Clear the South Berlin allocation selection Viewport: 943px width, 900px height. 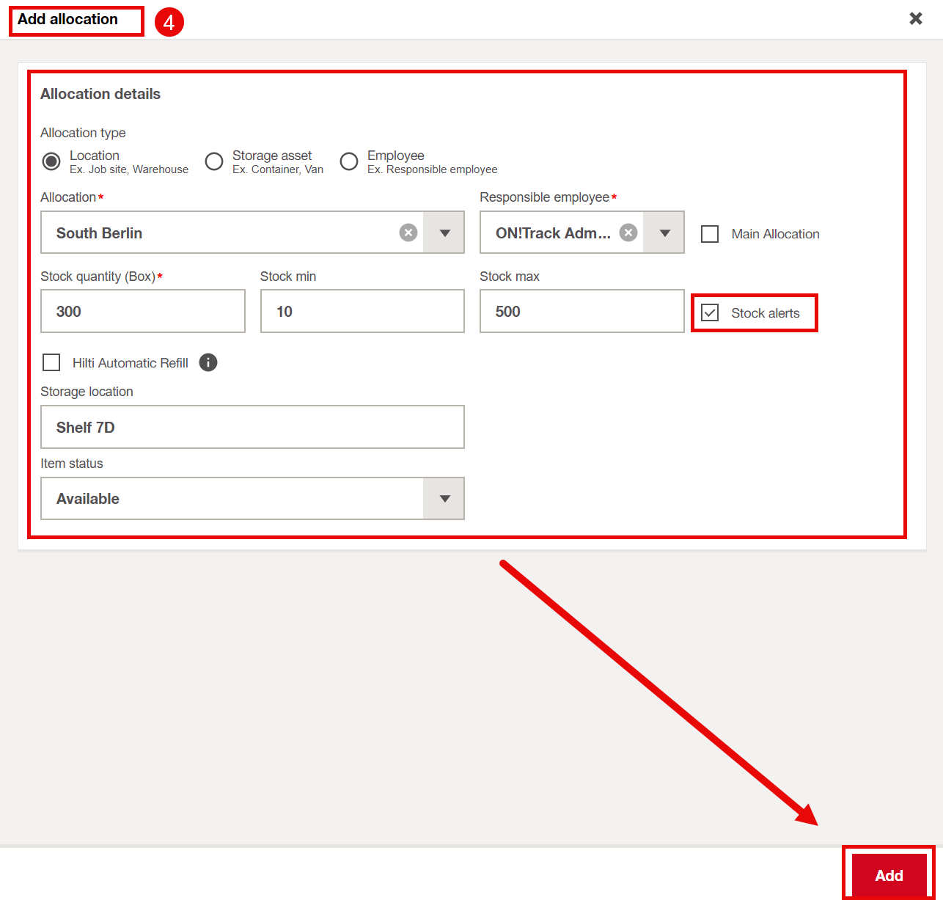408,233
